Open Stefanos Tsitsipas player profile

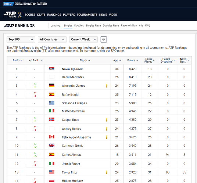[74, 103]
